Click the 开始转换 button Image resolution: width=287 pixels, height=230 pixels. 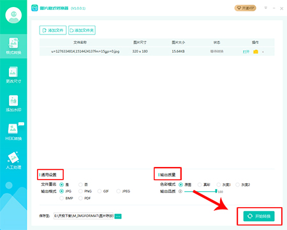coord(259,216)
